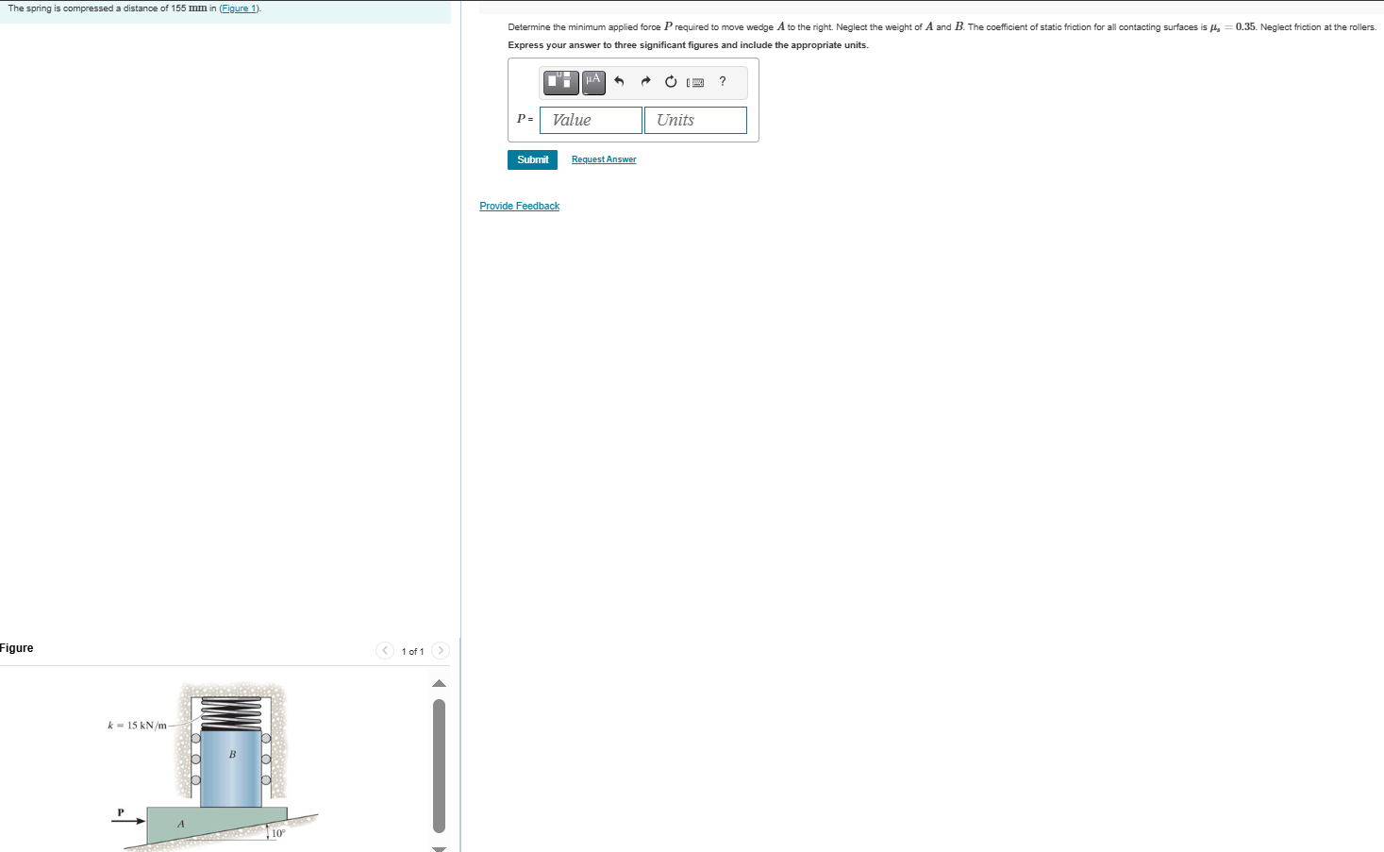Click the Figure pane header label

[17, 648]
